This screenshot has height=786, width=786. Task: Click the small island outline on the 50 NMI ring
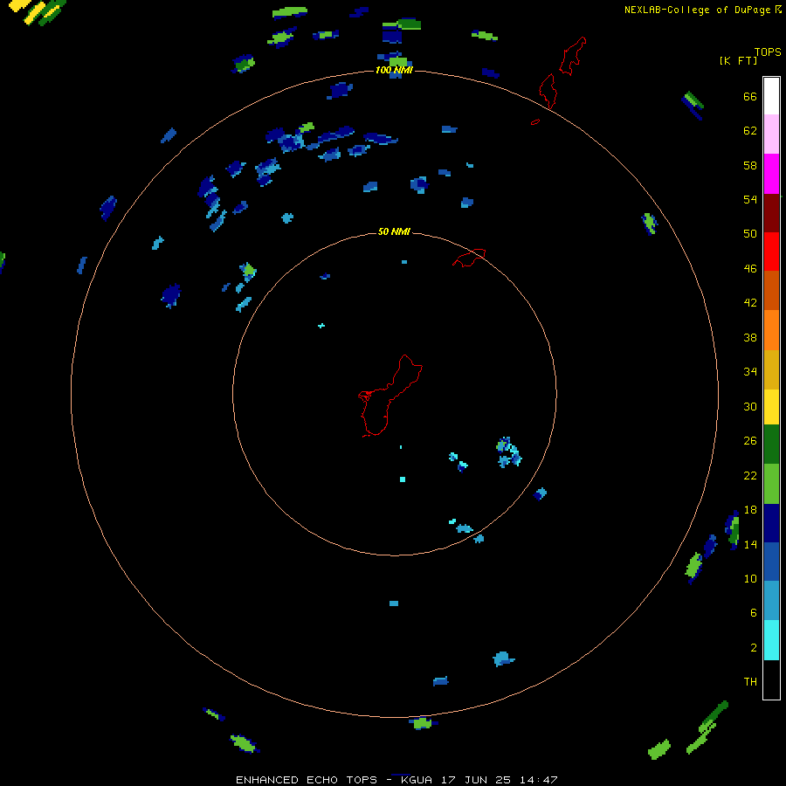pos(469,258)
